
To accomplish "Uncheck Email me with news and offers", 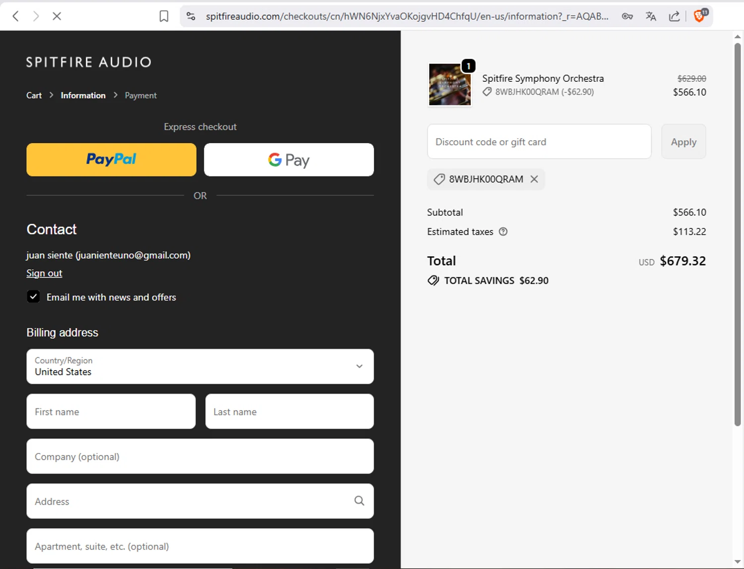I will 33,297.
